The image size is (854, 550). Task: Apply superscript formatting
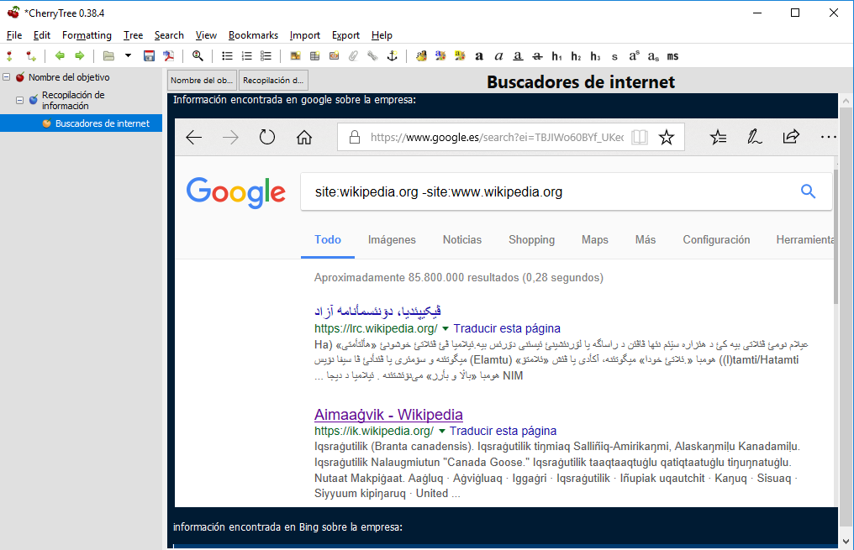pos(634,56)
